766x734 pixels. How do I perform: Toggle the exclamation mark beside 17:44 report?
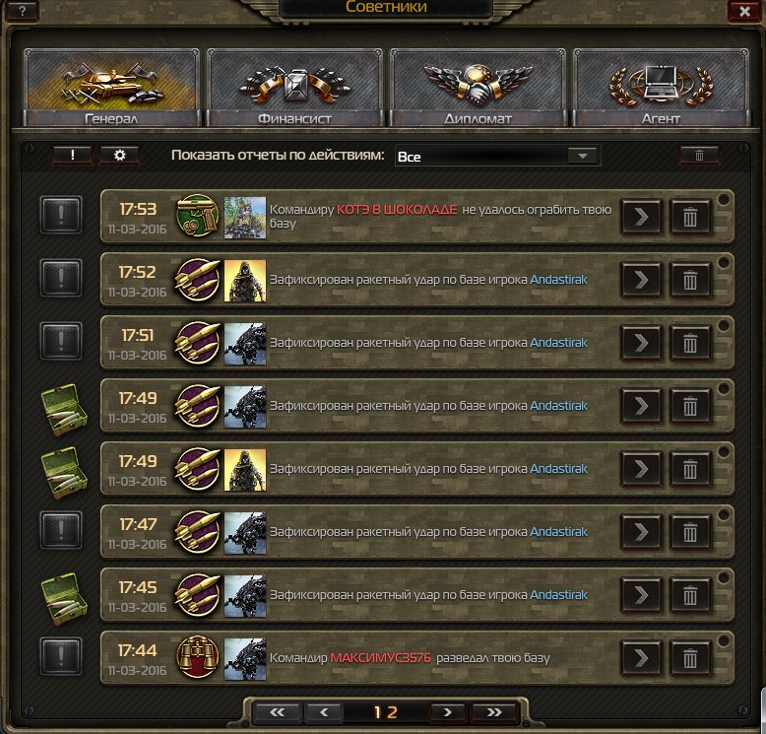(x=61, y=656)
